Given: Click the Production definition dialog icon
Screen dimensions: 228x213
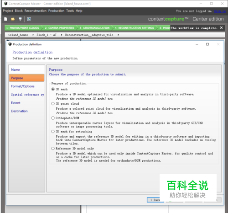Looking at the screenshot, I should [x=10, y=44].
